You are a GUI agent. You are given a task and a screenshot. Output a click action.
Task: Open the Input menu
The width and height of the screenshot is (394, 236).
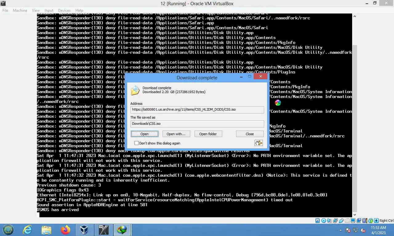tap(49, 10)
